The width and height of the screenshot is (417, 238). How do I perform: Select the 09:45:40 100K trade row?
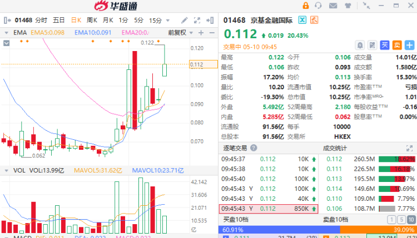pyautogui.click(x=269, y=179)
